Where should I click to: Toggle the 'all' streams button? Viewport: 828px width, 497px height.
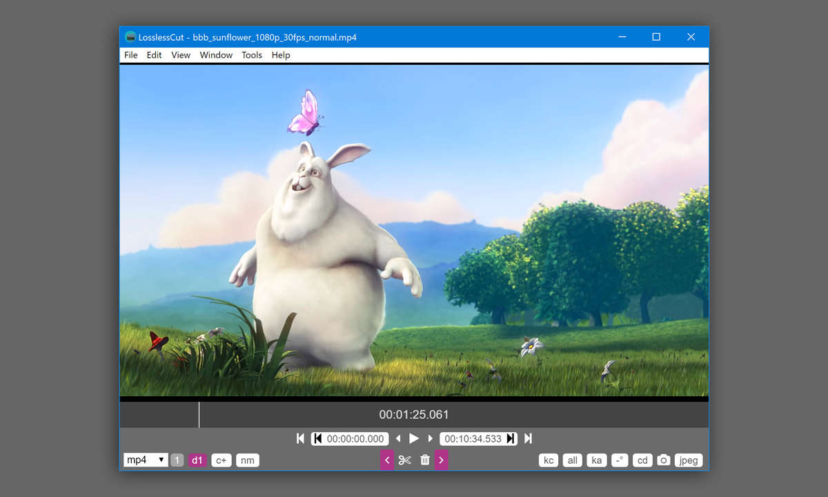point(573,460)
